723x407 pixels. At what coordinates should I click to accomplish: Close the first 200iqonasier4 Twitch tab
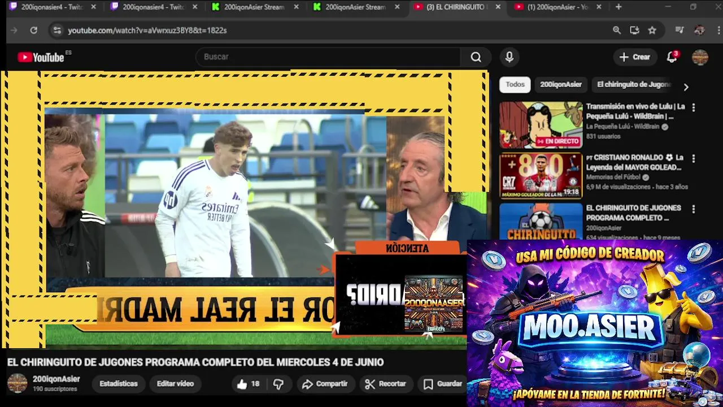click(x=93, y=7)
